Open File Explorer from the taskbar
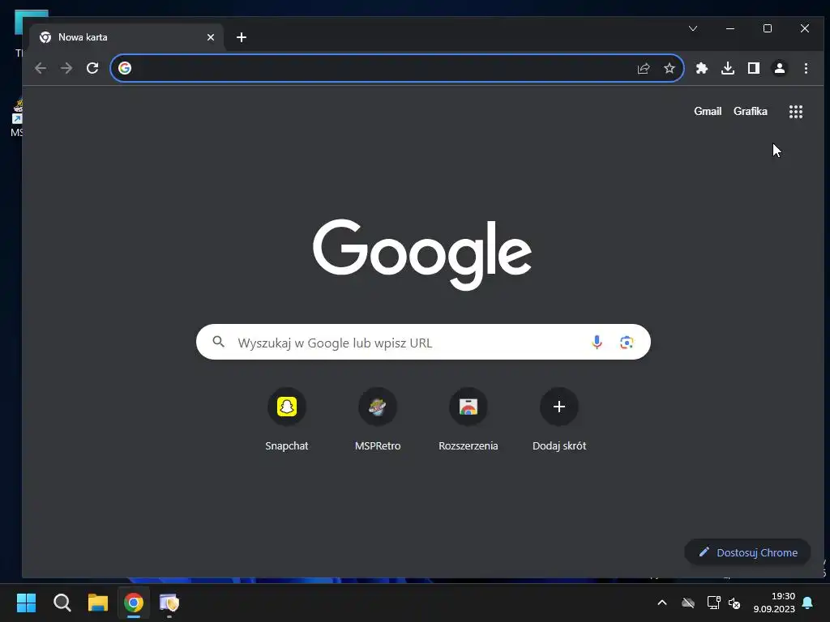The width and height of the screenshot is (830, 622). 98,603
